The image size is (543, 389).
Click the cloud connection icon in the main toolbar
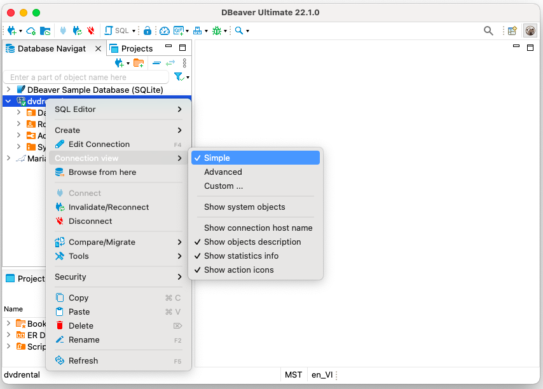(x=31, y=31)
